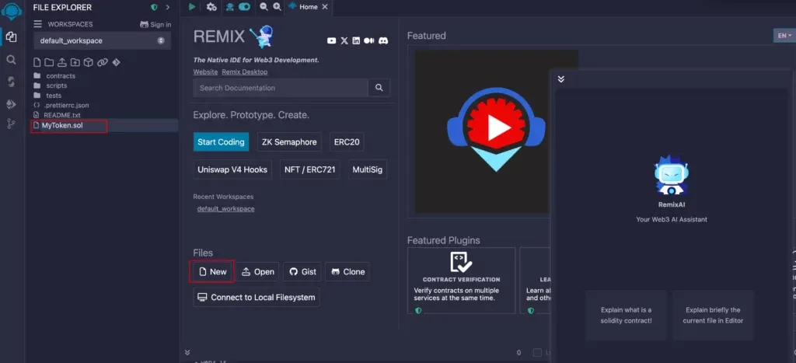
Task: Open the X (Twitter) social icon
Action: 344,40
